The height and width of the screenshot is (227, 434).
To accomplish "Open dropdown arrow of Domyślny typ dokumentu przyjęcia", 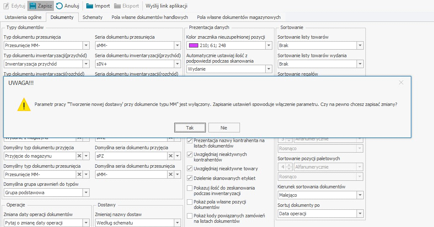I will coord(86,156).
